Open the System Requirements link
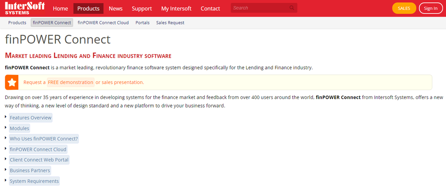 click(34, 181)
